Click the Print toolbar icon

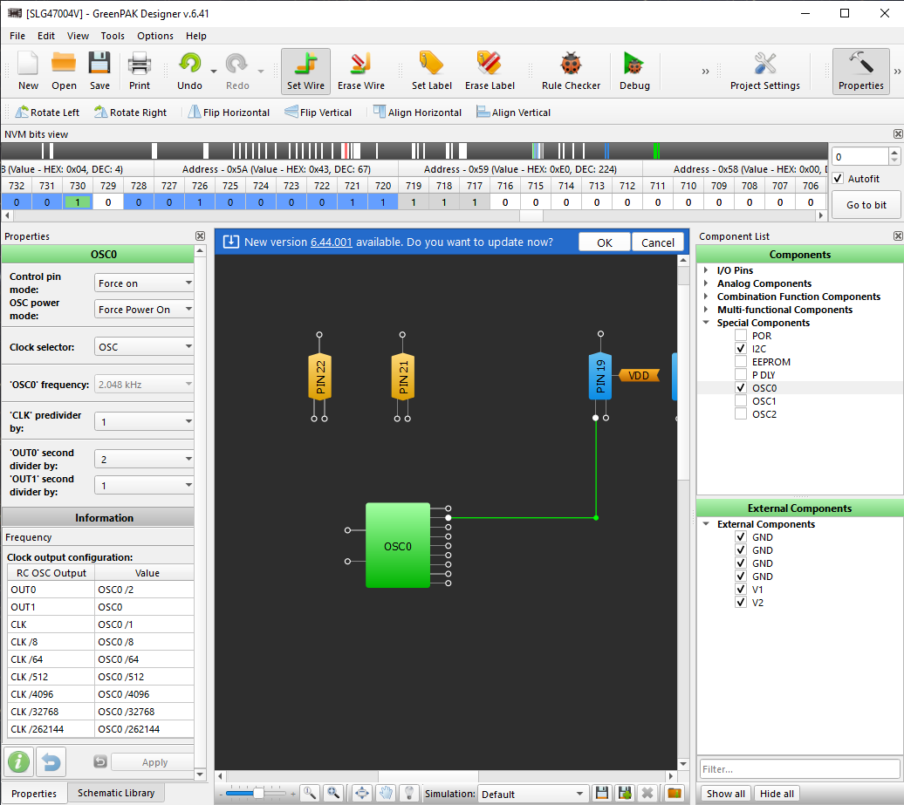pos(139,71)
